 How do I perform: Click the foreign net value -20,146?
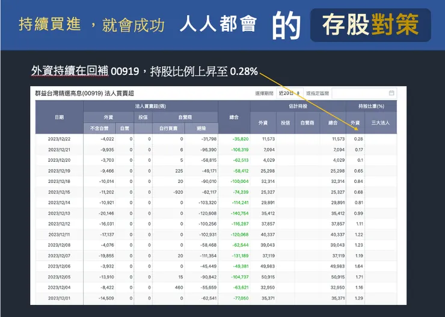pos(106,214)
